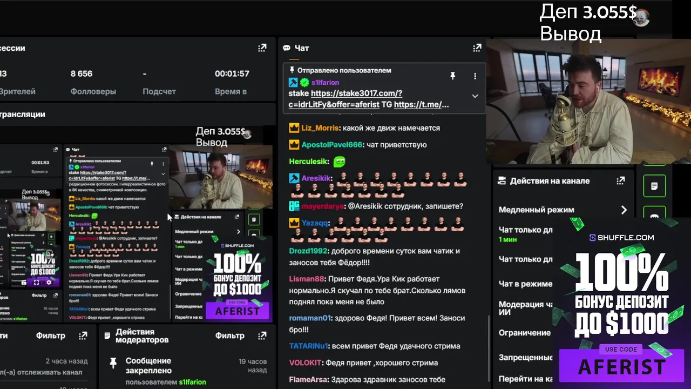Viewport: 691px width, 389px height.
Task: Click AFERIST code in the stream preview ad
Action: tap(238, 311)
